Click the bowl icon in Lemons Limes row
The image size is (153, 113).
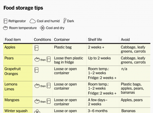[37, 86]
